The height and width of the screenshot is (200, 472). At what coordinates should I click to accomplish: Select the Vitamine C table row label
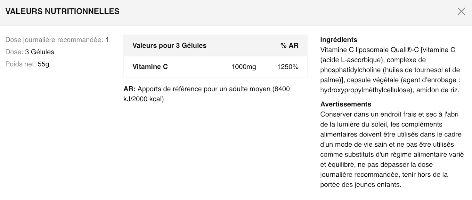point(150,67)
